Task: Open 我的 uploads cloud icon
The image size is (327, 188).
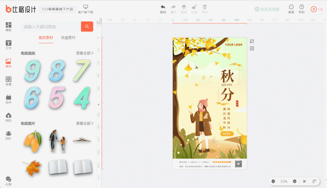Action: tap(8, 117)
